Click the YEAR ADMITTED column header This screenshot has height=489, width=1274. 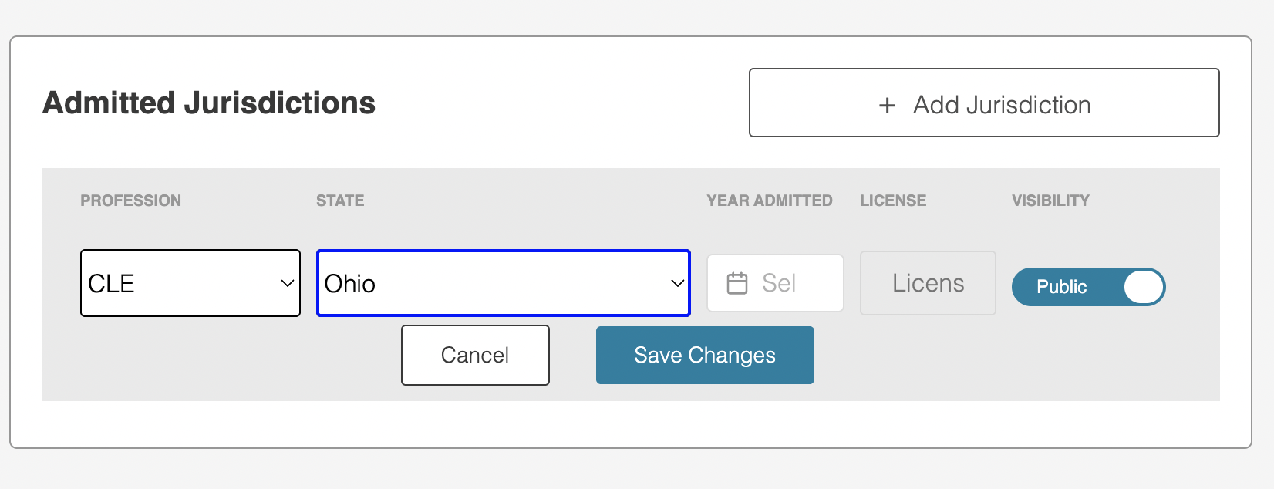(770, 201)
